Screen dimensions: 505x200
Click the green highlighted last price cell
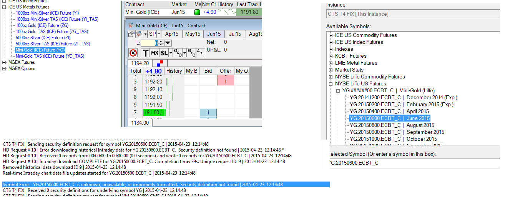154,112
